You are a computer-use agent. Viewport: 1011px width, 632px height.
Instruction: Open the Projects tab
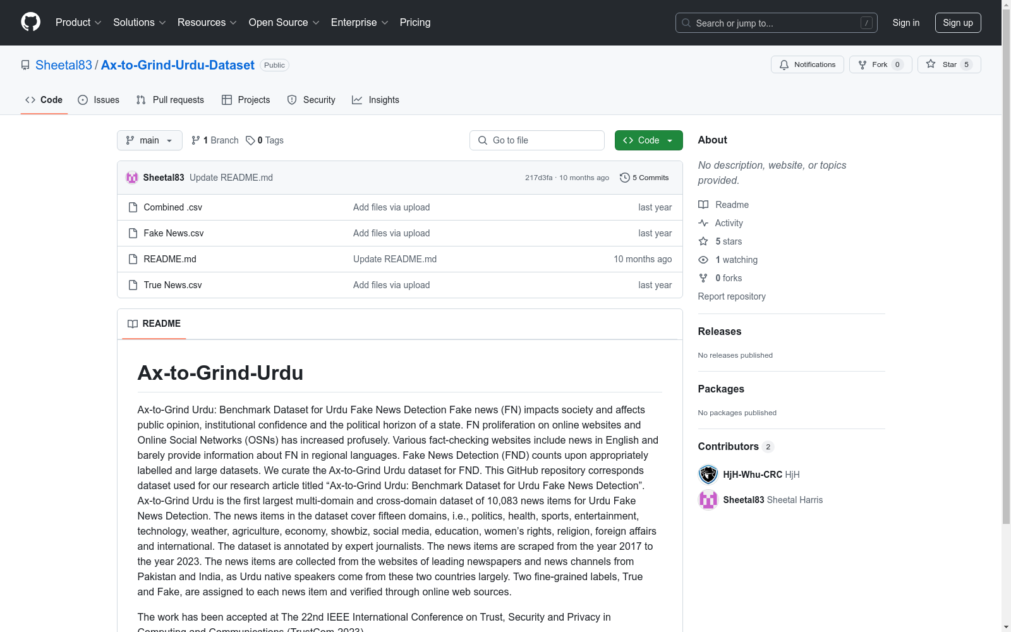246,100
